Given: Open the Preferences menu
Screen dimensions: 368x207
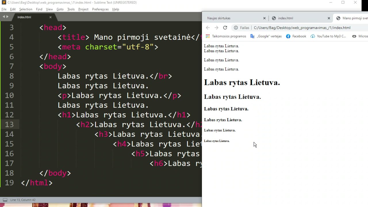Looking at the screenshot, I should point(100,9).
